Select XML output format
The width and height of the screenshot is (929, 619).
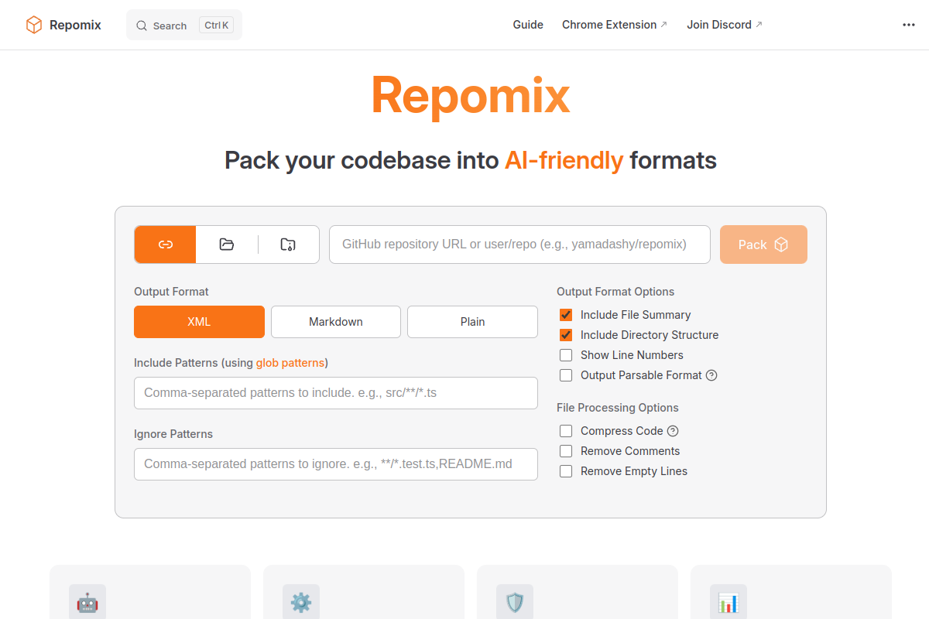point(199,322)
